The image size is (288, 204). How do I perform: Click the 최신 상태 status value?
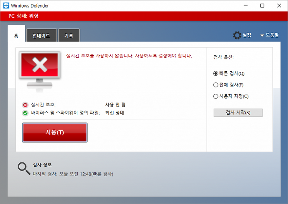click(115, 113)
